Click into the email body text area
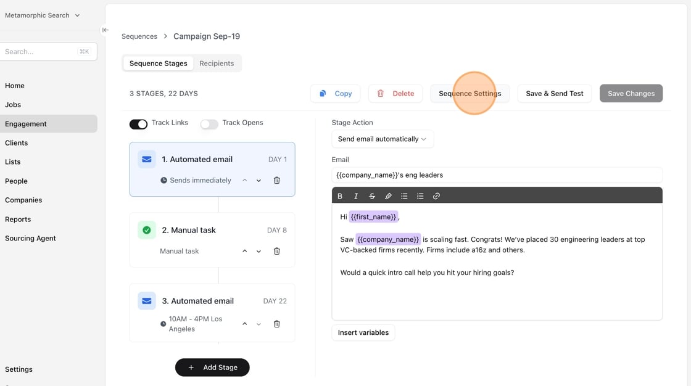 497,261
